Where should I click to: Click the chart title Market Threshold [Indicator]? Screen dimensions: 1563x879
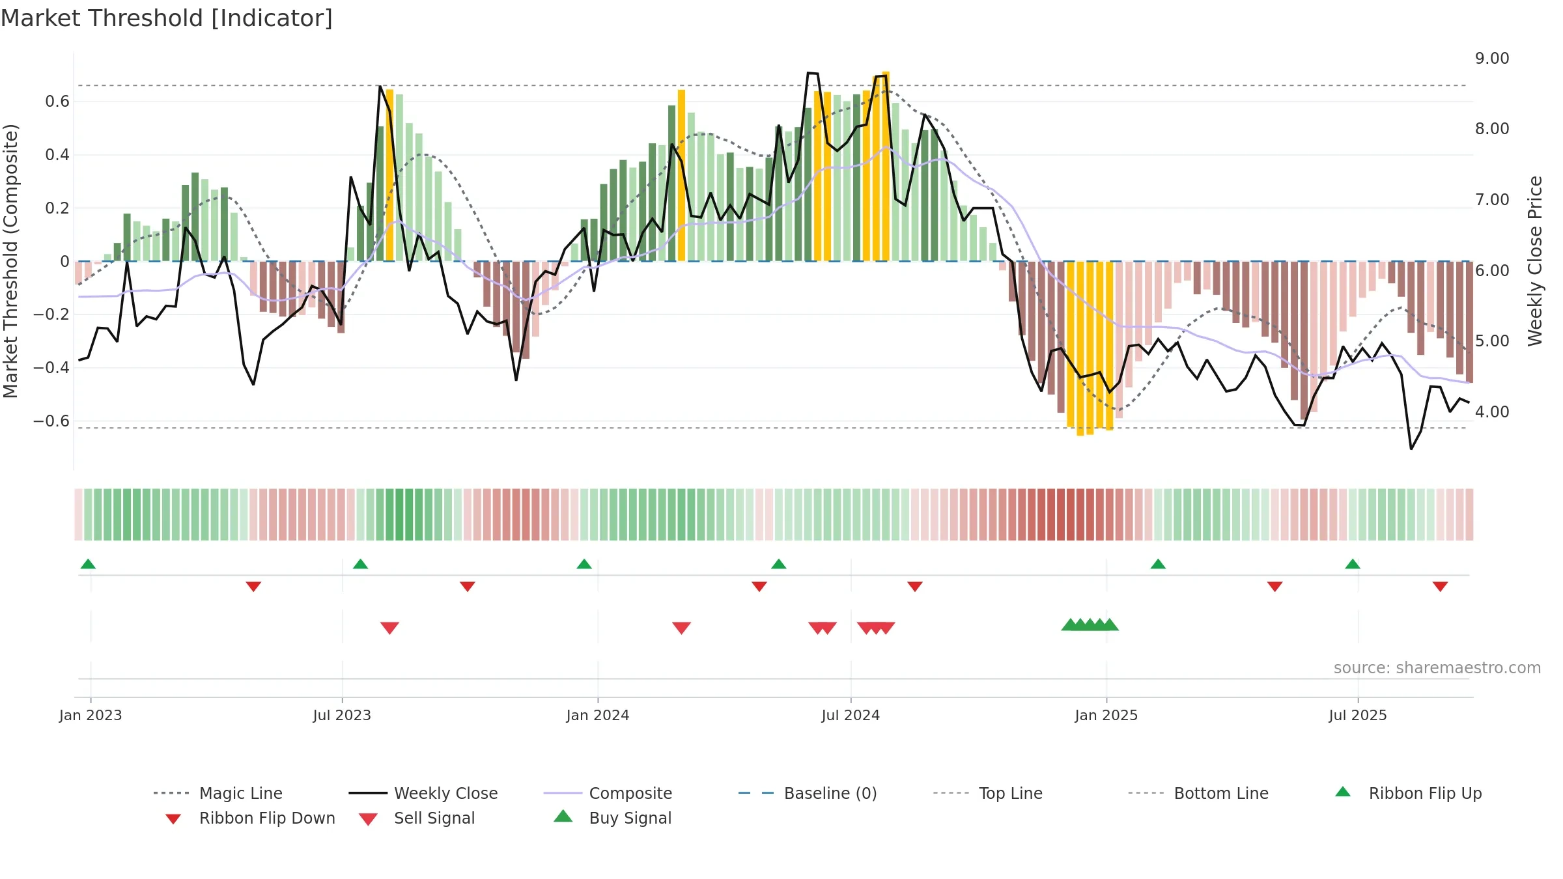tap(167, 18)
